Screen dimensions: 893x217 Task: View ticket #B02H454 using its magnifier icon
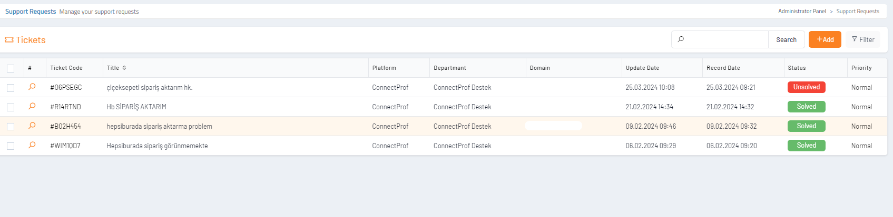point(32,126)
